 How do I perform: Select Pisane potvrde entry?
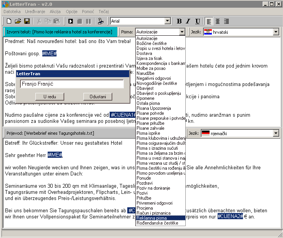[160, 113]
